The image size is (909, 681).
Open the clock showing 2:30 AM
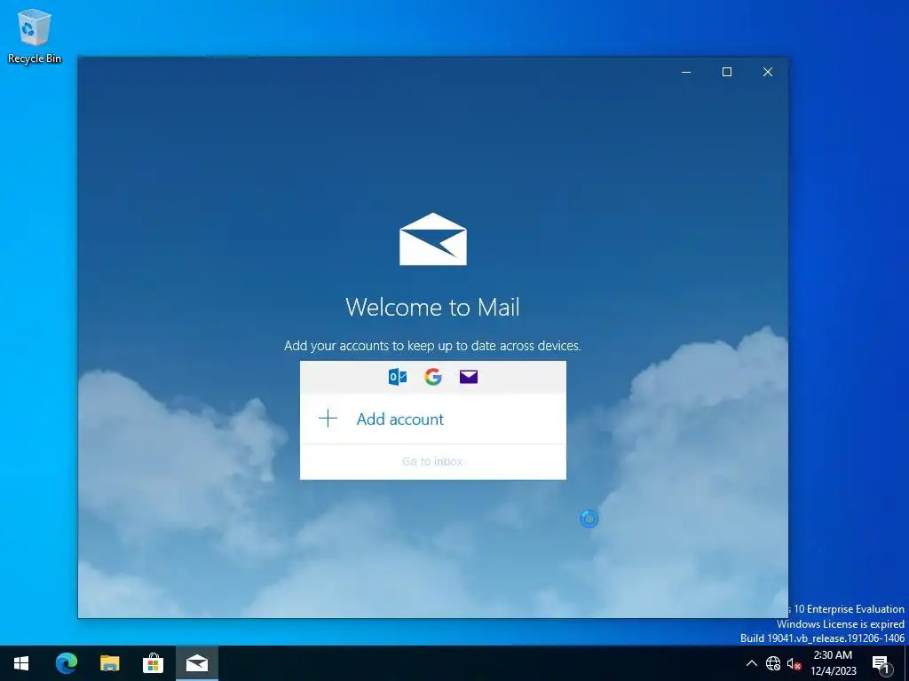coord(833,663)
